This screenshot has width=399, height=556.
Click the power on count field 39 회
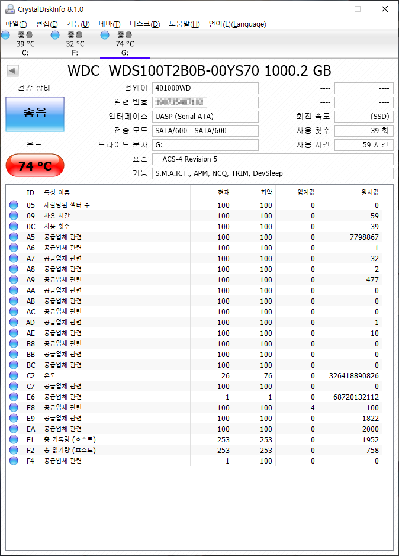click(364, 131)
